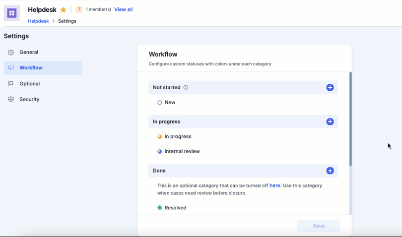The image size is (402, 237).
Task: Click the Helpdesk breadcrumb link
Action: pyautogui.click(x=38, y=21)
